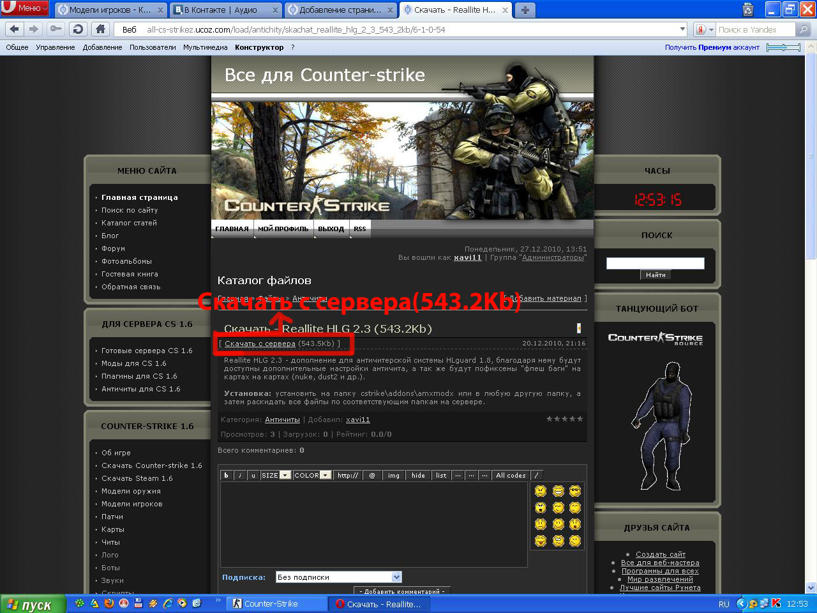Adjust the zoom slider in admin bar
The height and width of the screenshot is (613, 817).
click(x=783, y=47)
